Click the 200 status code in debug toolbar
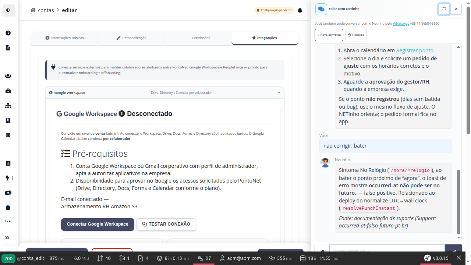Viewport: 471px width, 265px height. point(8,258)
